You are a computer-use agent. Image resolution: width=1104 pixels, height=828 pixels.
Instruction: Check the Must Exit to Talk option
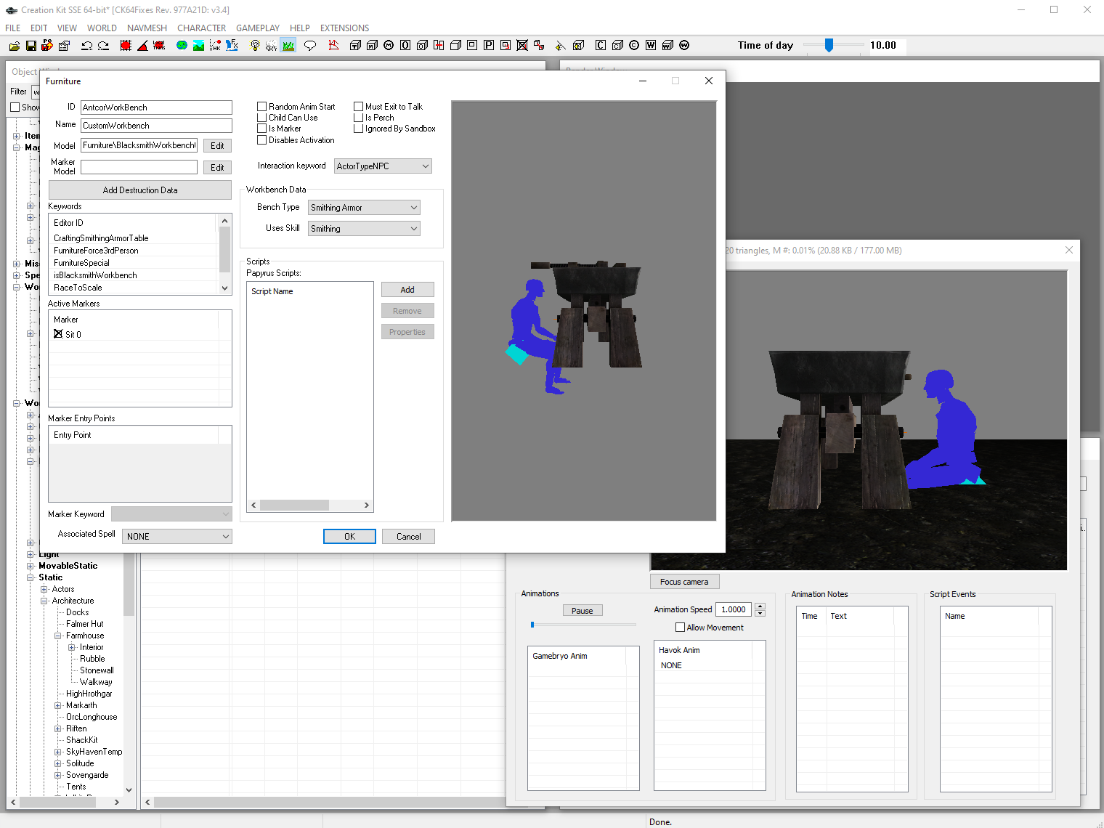tap(359, 107)
